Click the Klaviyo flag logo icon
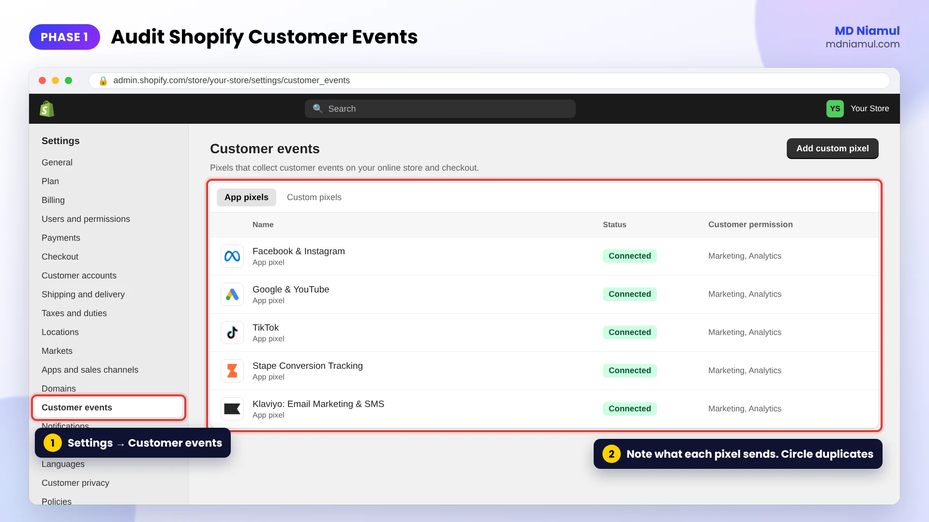Screen dimensions: 929x522 232,409
